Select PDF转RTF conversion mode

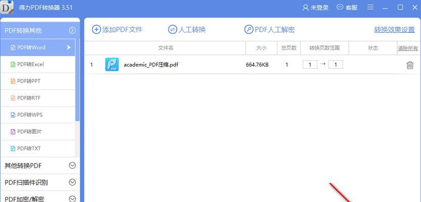click(x=37, y=98)
